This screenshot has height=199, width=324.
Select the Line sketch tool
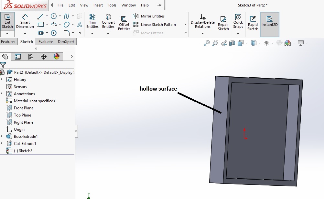(40, 16)
